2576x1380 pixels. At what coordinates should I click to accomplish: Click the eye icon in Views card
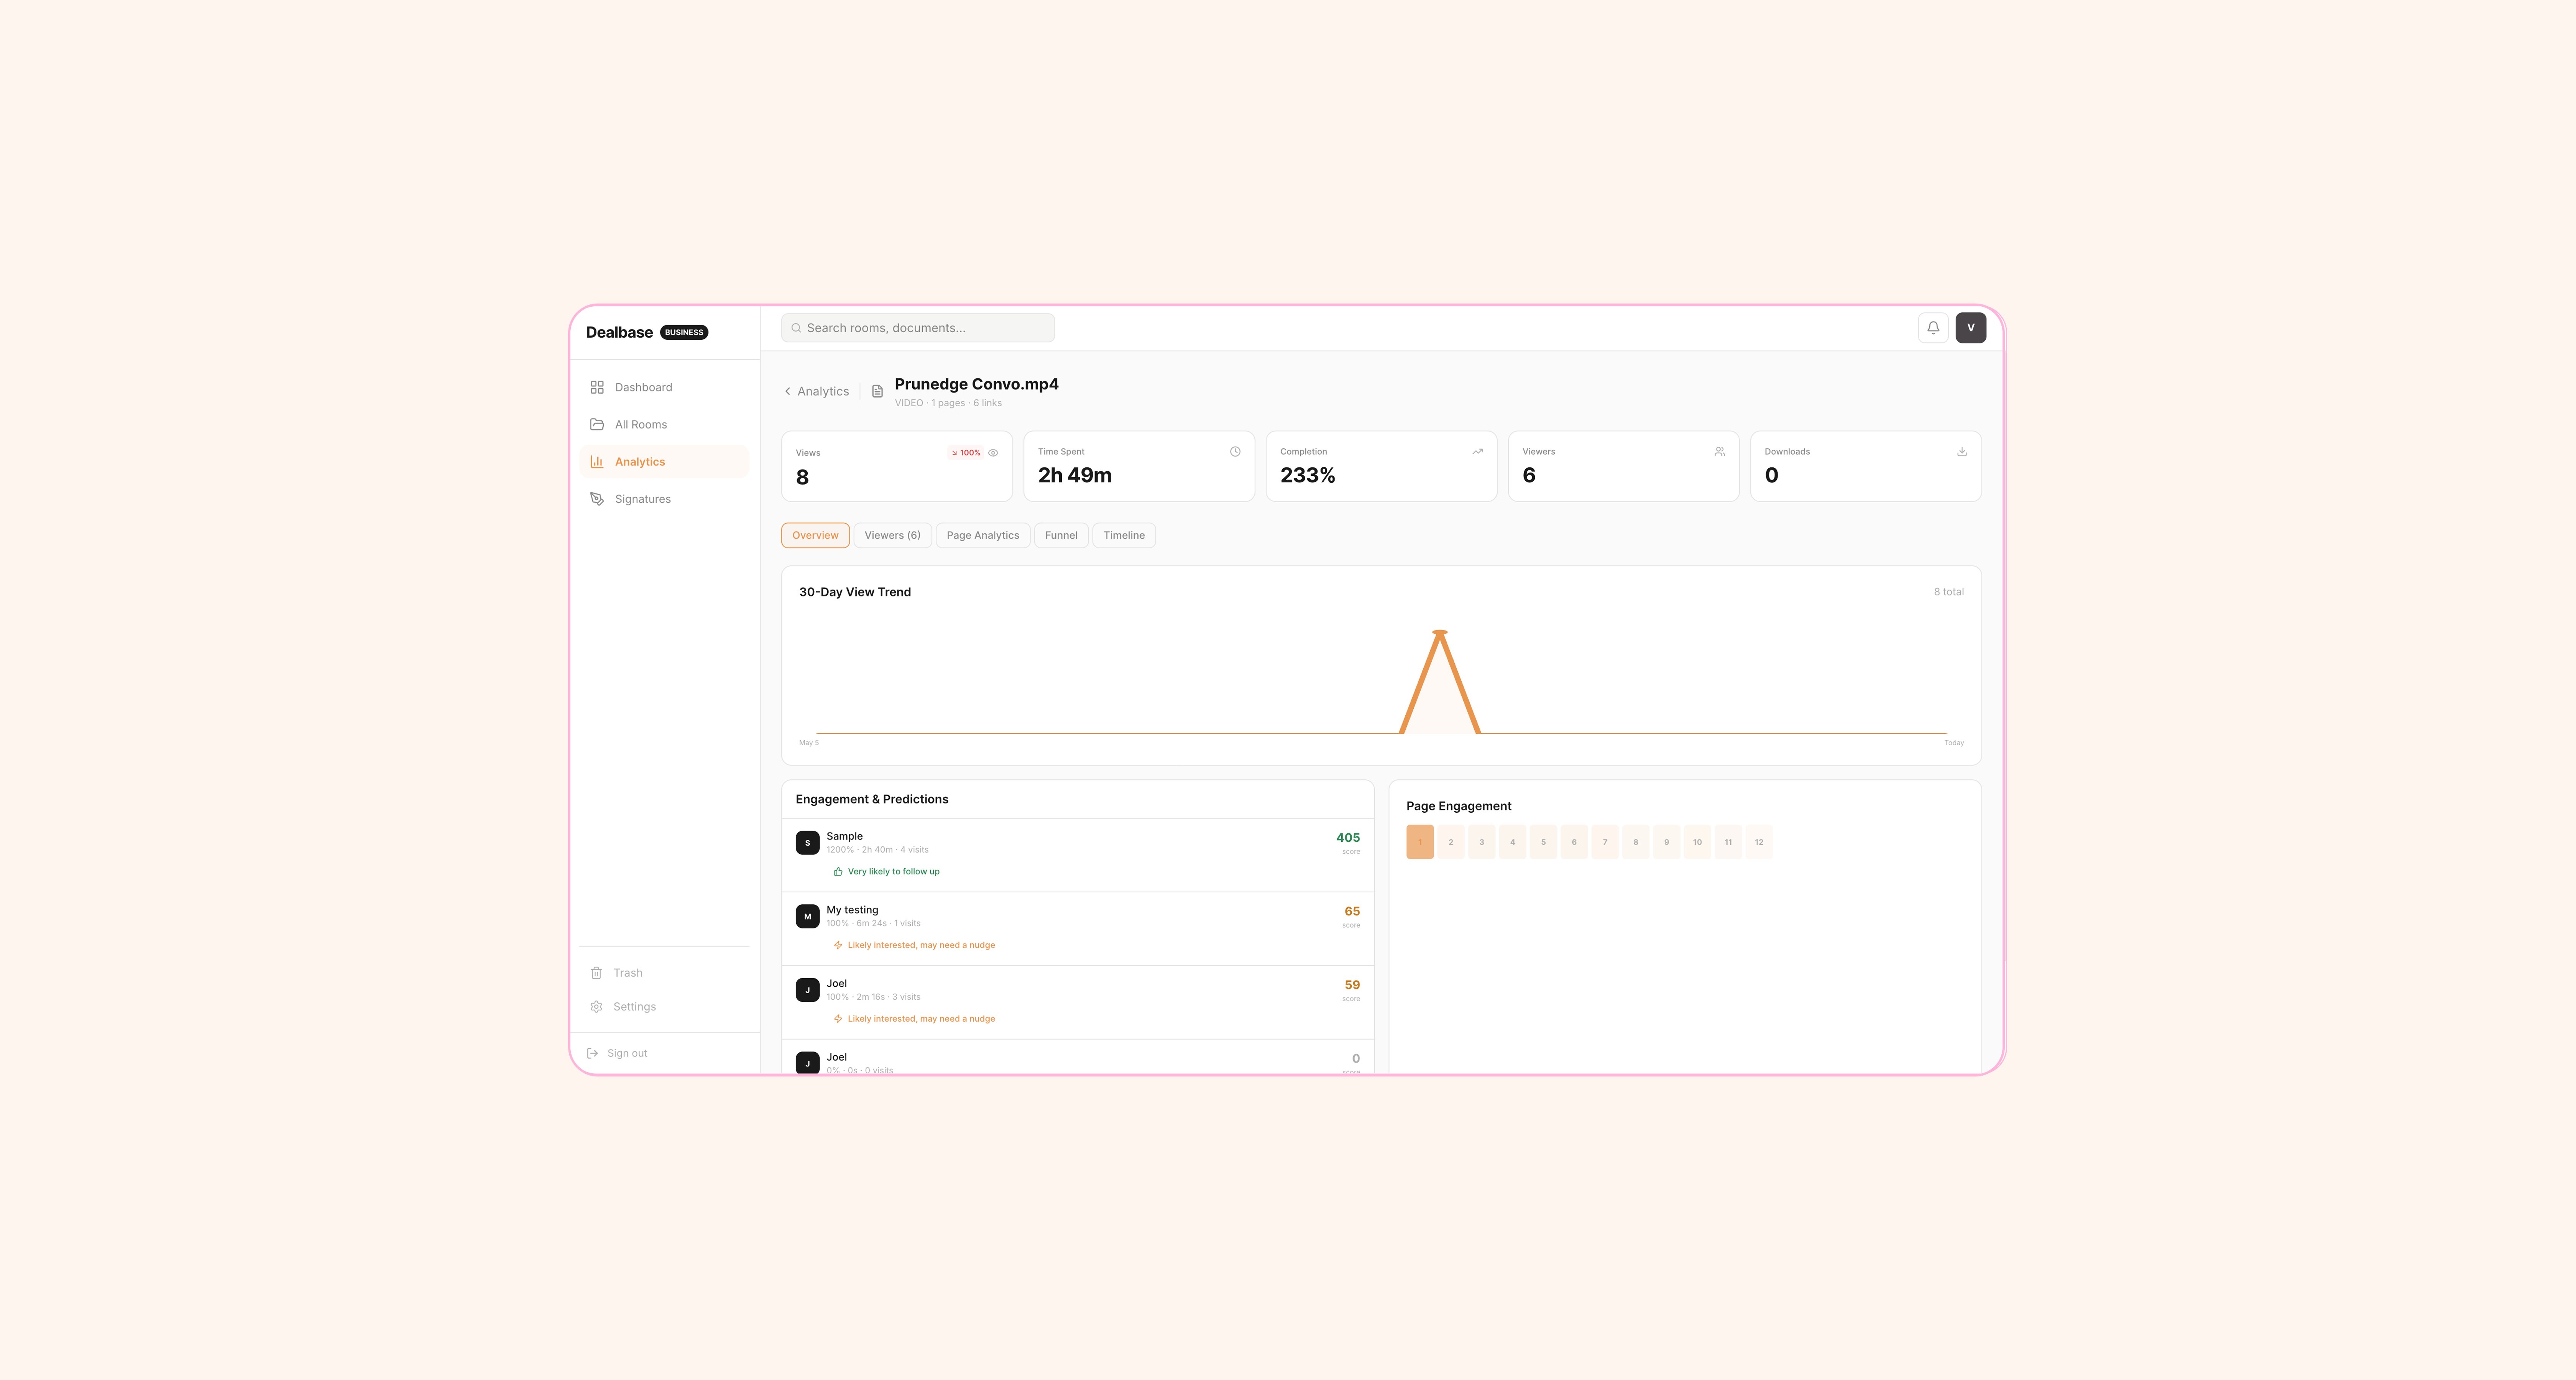tap(993, 453)
